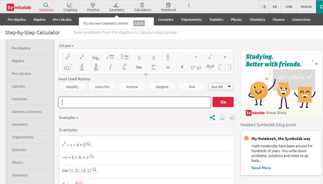Print using the printer icon
This screenshot has width=323, height=184.
coord(222,118)
